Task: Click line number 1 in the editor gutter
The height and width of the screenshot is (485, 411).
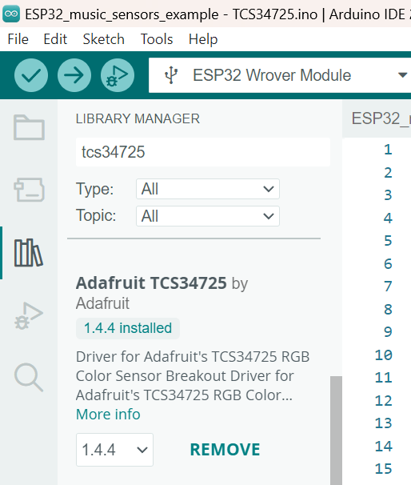Action: (388, 150)
